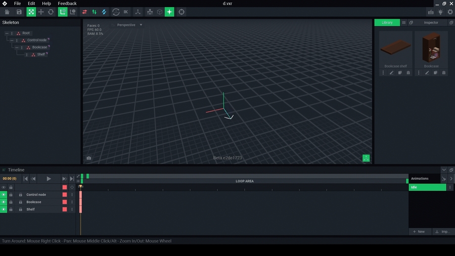Select the Move tool in the toolbar

tap(41, 12)
